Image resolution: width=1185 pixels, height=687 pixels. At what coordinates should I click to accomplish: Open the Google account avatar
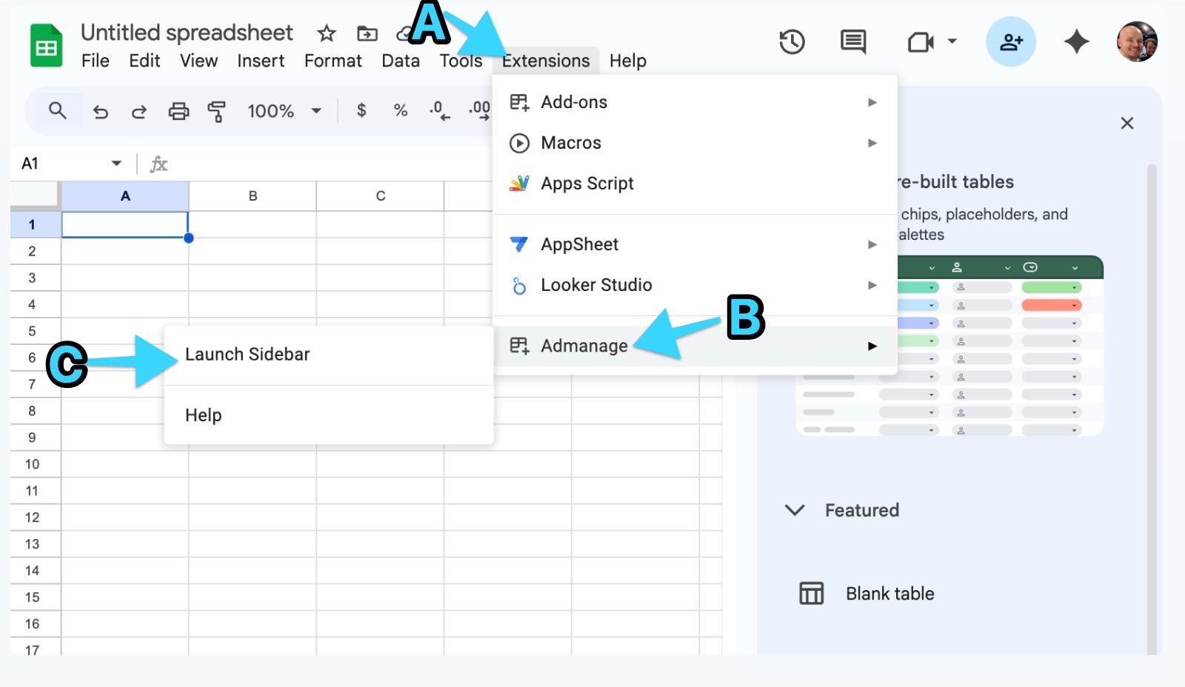1137,41
